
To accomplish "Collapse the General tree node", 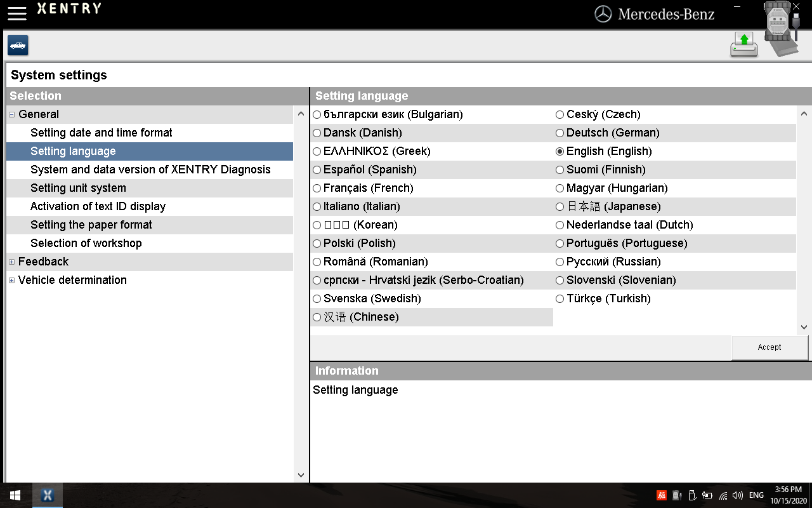I will pos(12,115).
